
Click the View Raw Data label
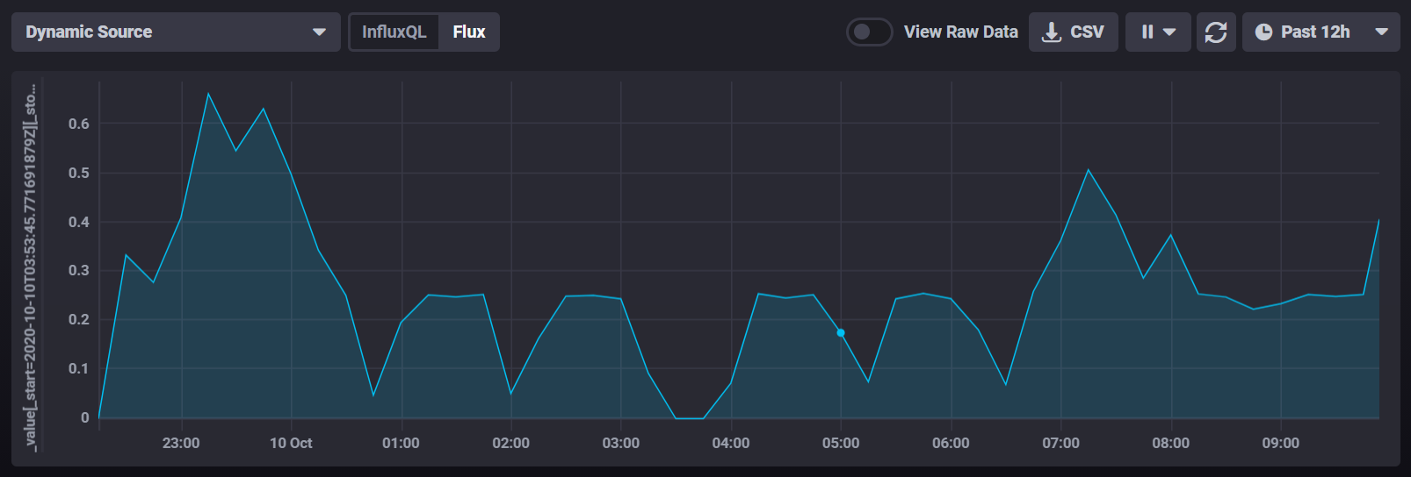click(960, 32)
